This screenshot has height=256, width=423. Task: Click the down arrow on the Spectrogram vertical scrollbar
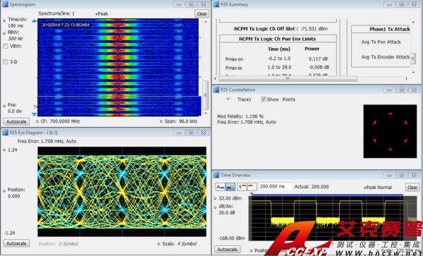[206, 114]
